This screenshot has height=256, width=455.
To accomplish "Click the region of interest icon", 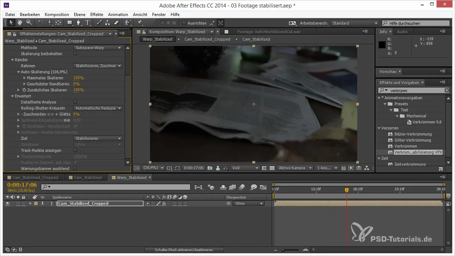I will pyautogui.click(x=177, y=168).
